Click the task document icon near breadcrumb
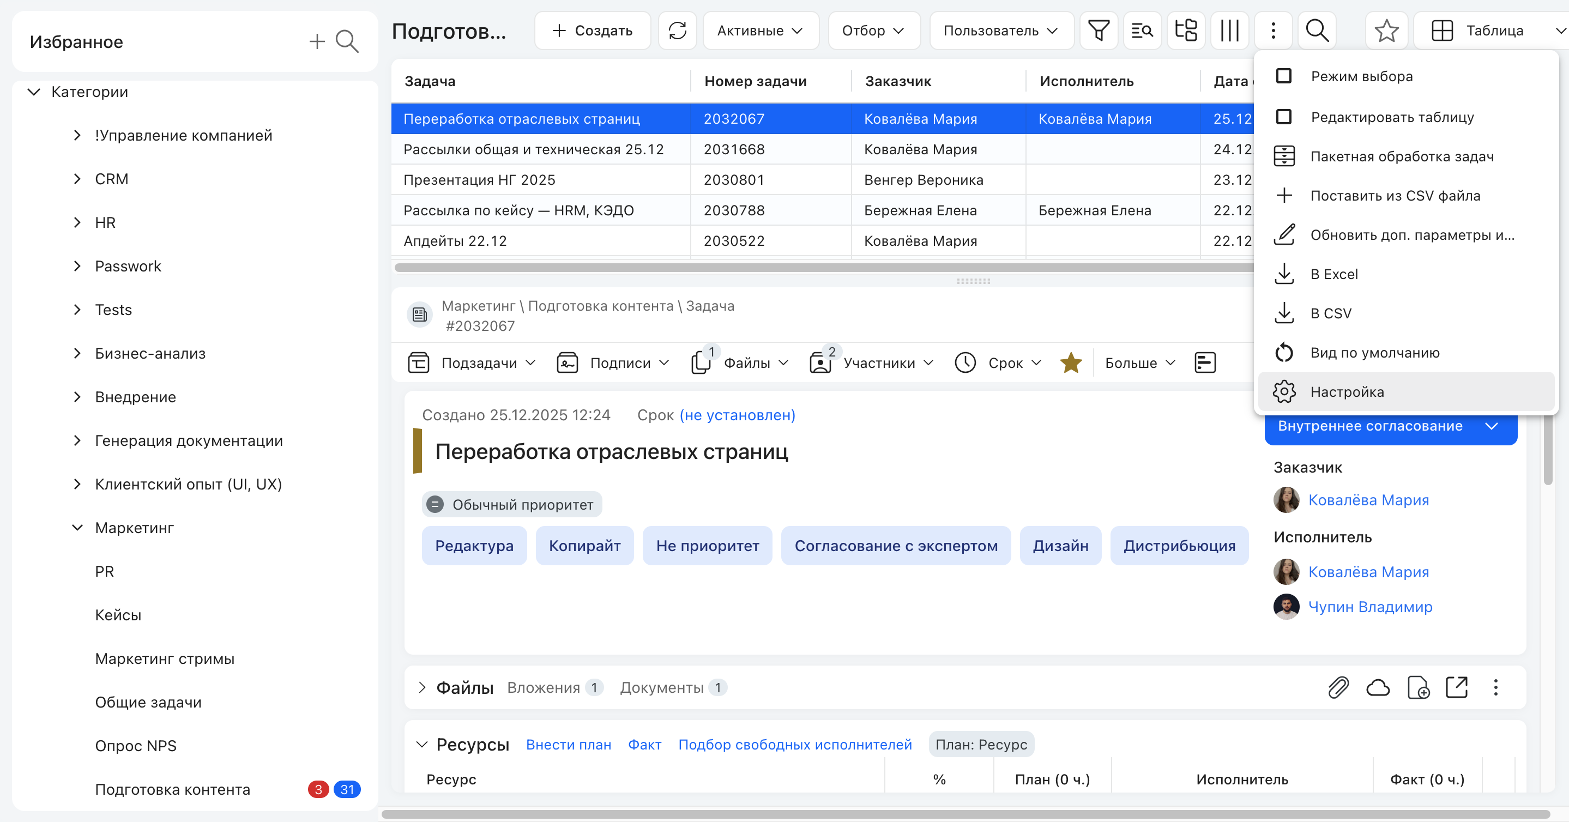 tap(419, 315)
